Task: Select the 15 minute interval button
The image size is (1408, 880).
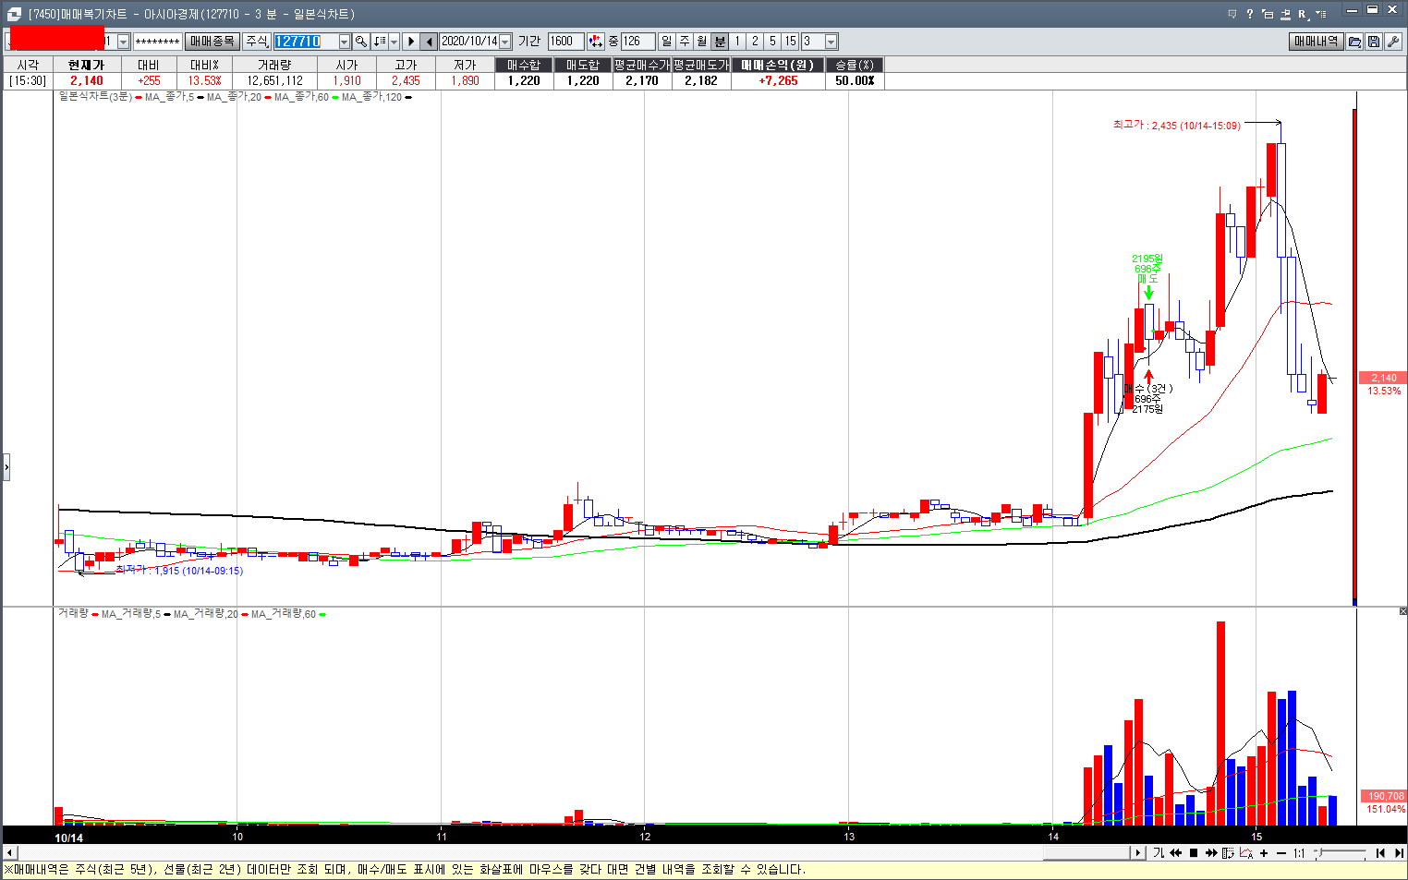Action: 790,42
